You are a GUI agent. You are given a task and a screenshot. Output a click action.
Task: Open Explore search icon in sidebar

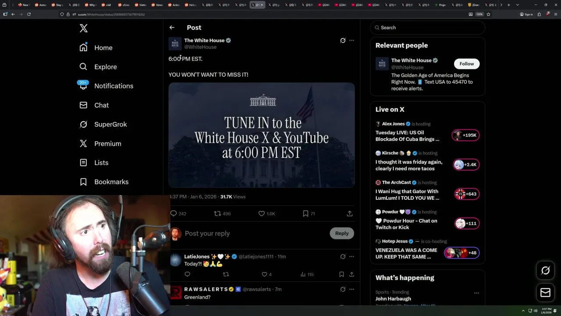tap(83, 67)
